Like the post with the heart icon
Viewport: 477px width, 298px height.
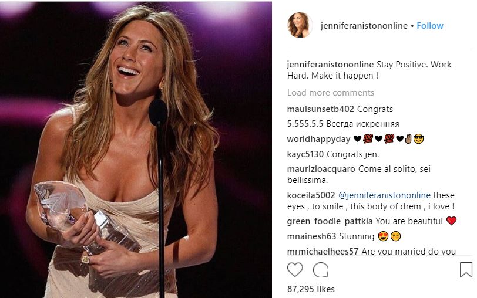[x=295, y=270]
